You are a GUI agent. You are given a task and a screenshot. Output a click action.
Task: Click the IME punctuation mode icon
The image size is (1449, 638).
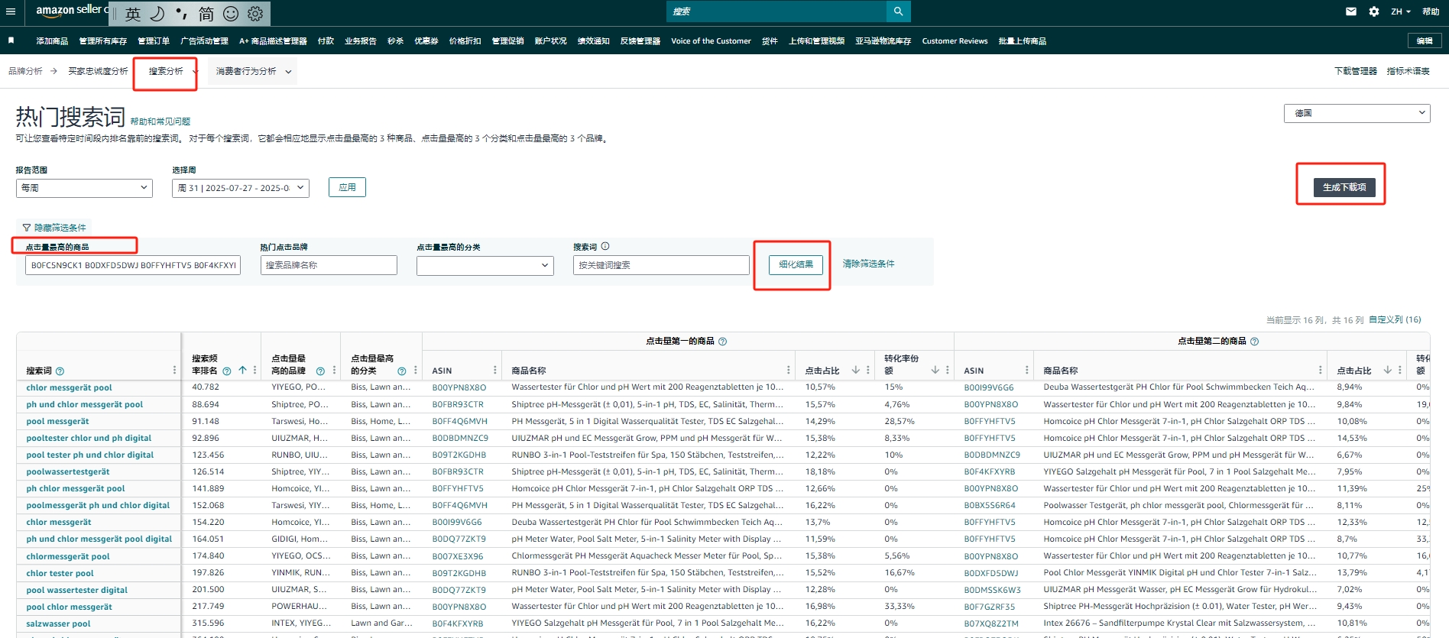182,14
